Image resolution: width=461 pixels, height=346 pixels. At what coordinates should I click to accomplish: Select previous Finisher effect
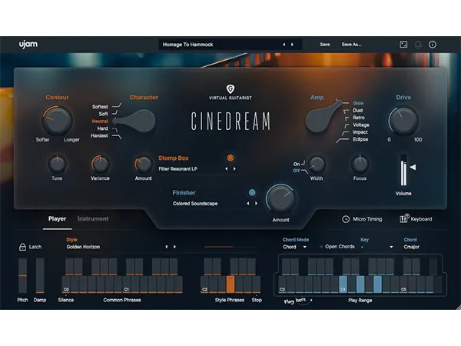[248, 203]
